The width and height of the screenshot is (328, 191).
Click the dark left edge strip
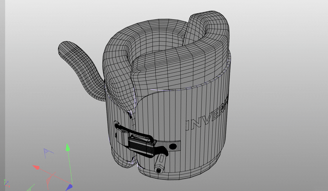click(x=2, y=82)
